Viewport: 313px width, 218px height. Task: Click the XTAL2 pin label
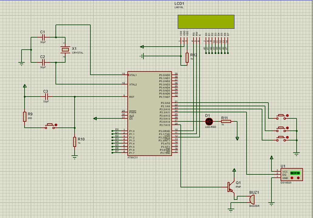(x=133, y=84)
